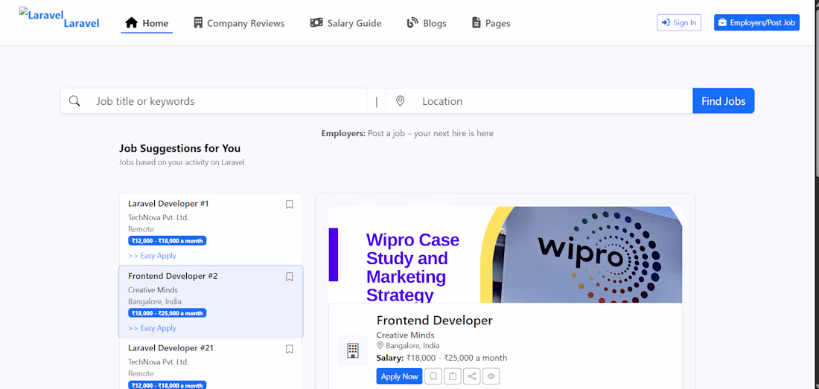Viewport: 819px width, 389px height.
Task: Click the Laravel brand text link
Action: pyautogui.click(x=81, y=23)
